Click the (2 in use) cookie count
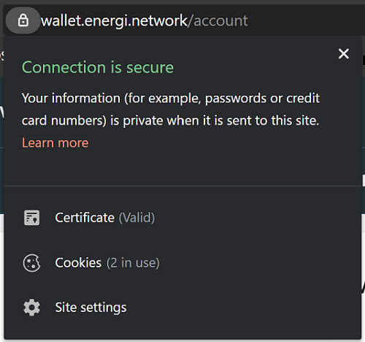Image resolution: width=365 pixels, height=342 pixels. 133,263
